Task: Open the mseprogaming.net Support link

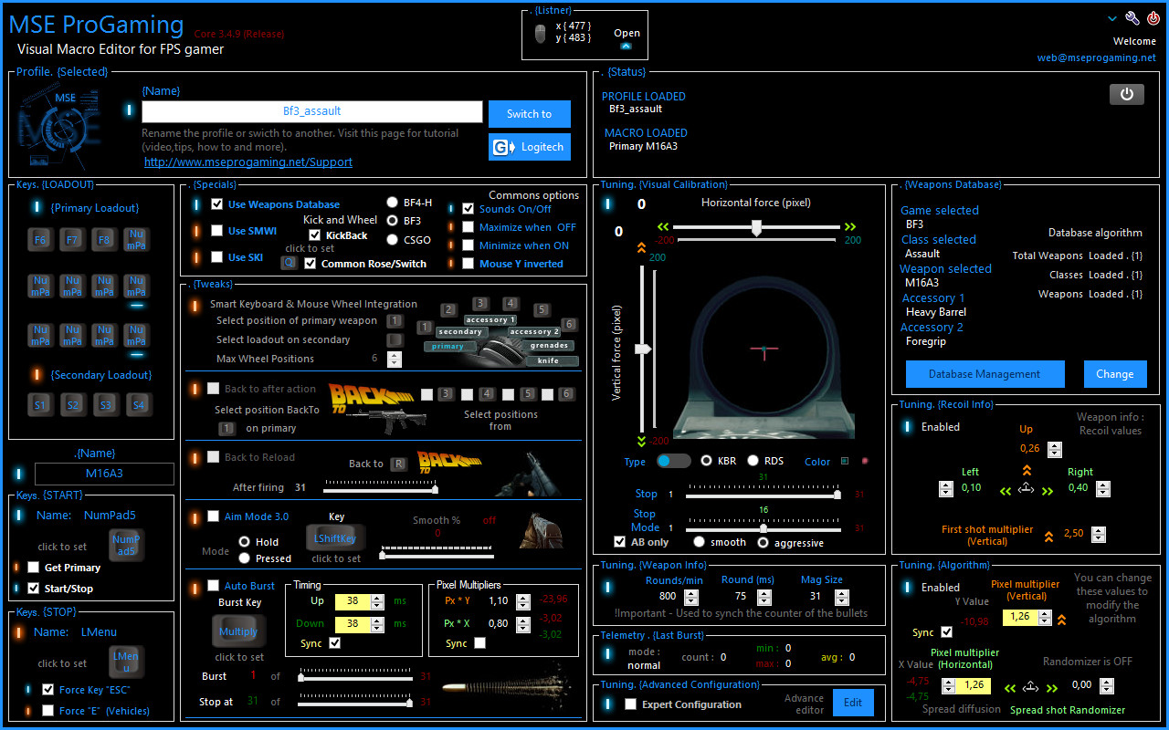Action: [248, 162]
